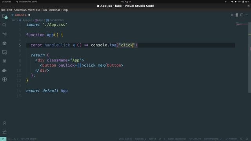Open the Thu Aug 18 clock calendar

[125, 2]
